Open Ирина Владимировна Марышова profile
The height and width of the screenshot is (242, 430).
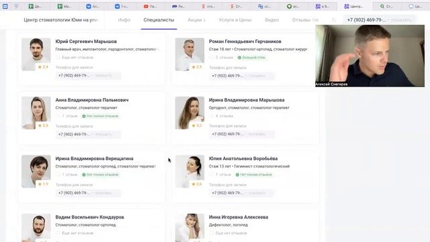click(247, 100)
